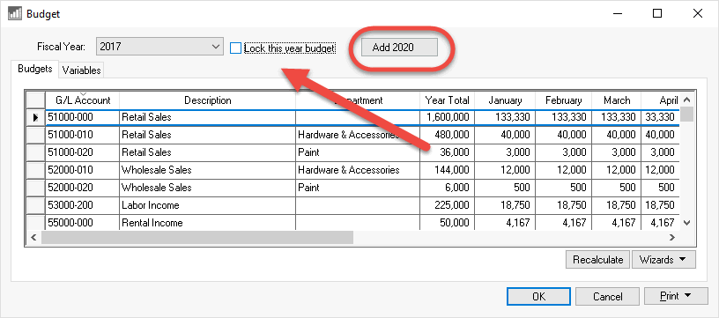Click the 53000-200 account cell
This screenshot has height=318, width=719.
(83, 205)
